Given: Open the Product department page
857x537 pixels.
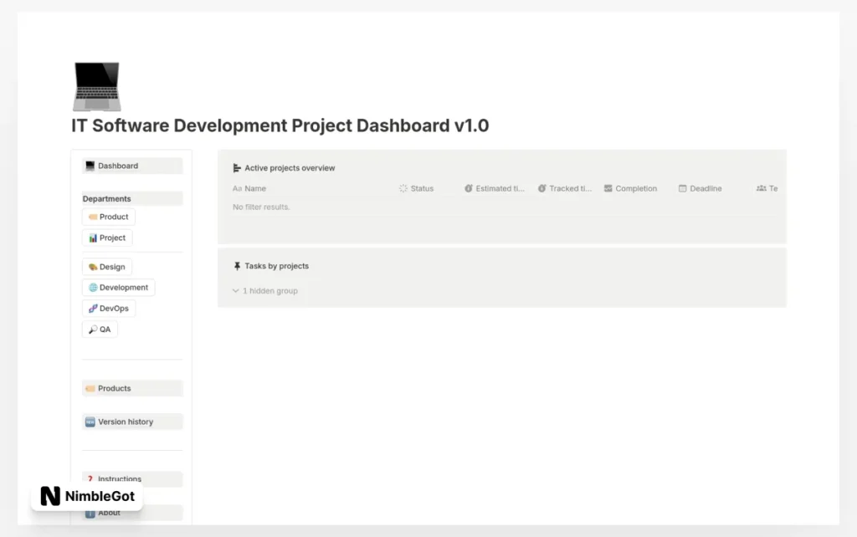Looking at the screenshot, I should [x=109, y=217].
